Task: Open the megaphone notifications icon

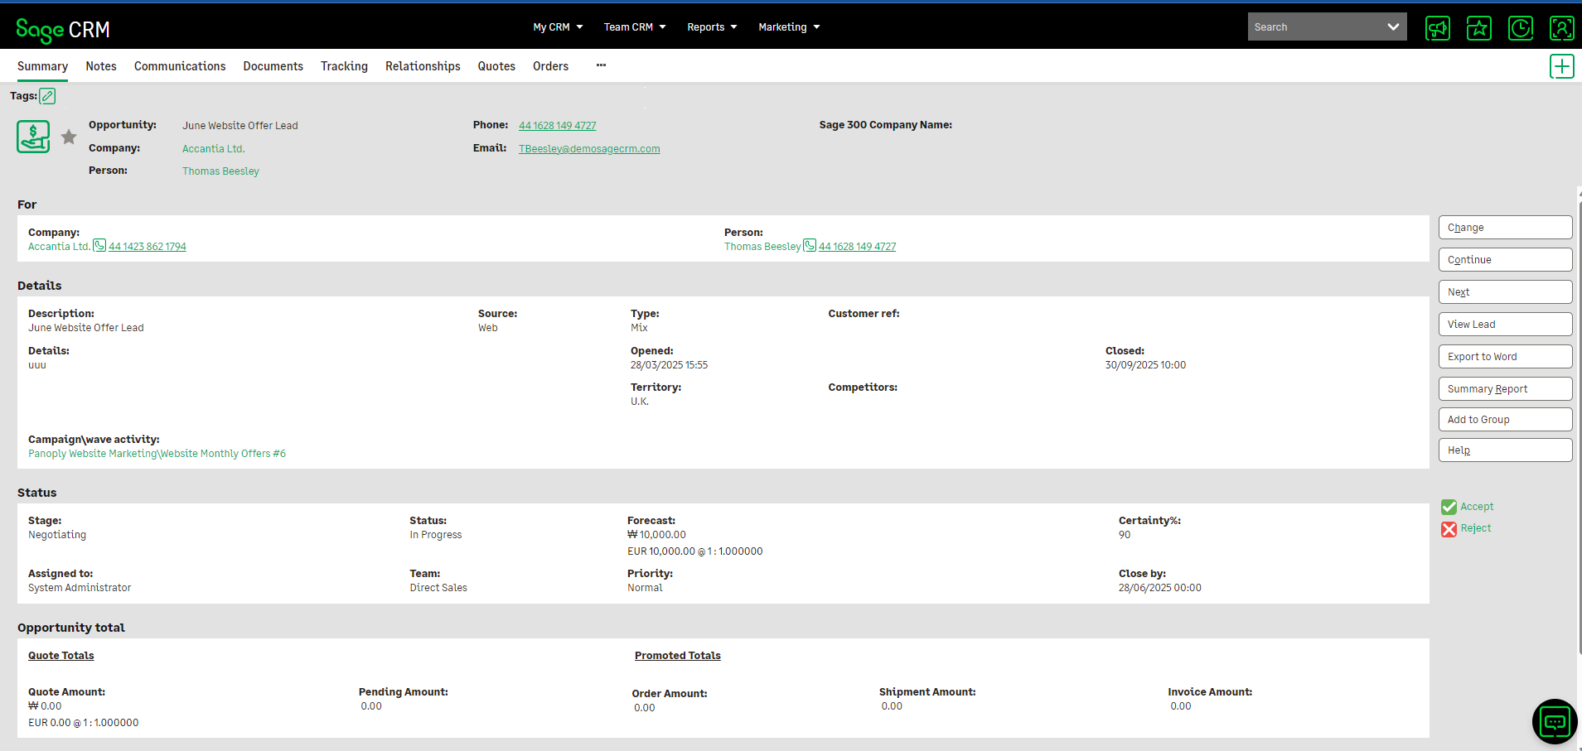Action: tap(1438, 28)
